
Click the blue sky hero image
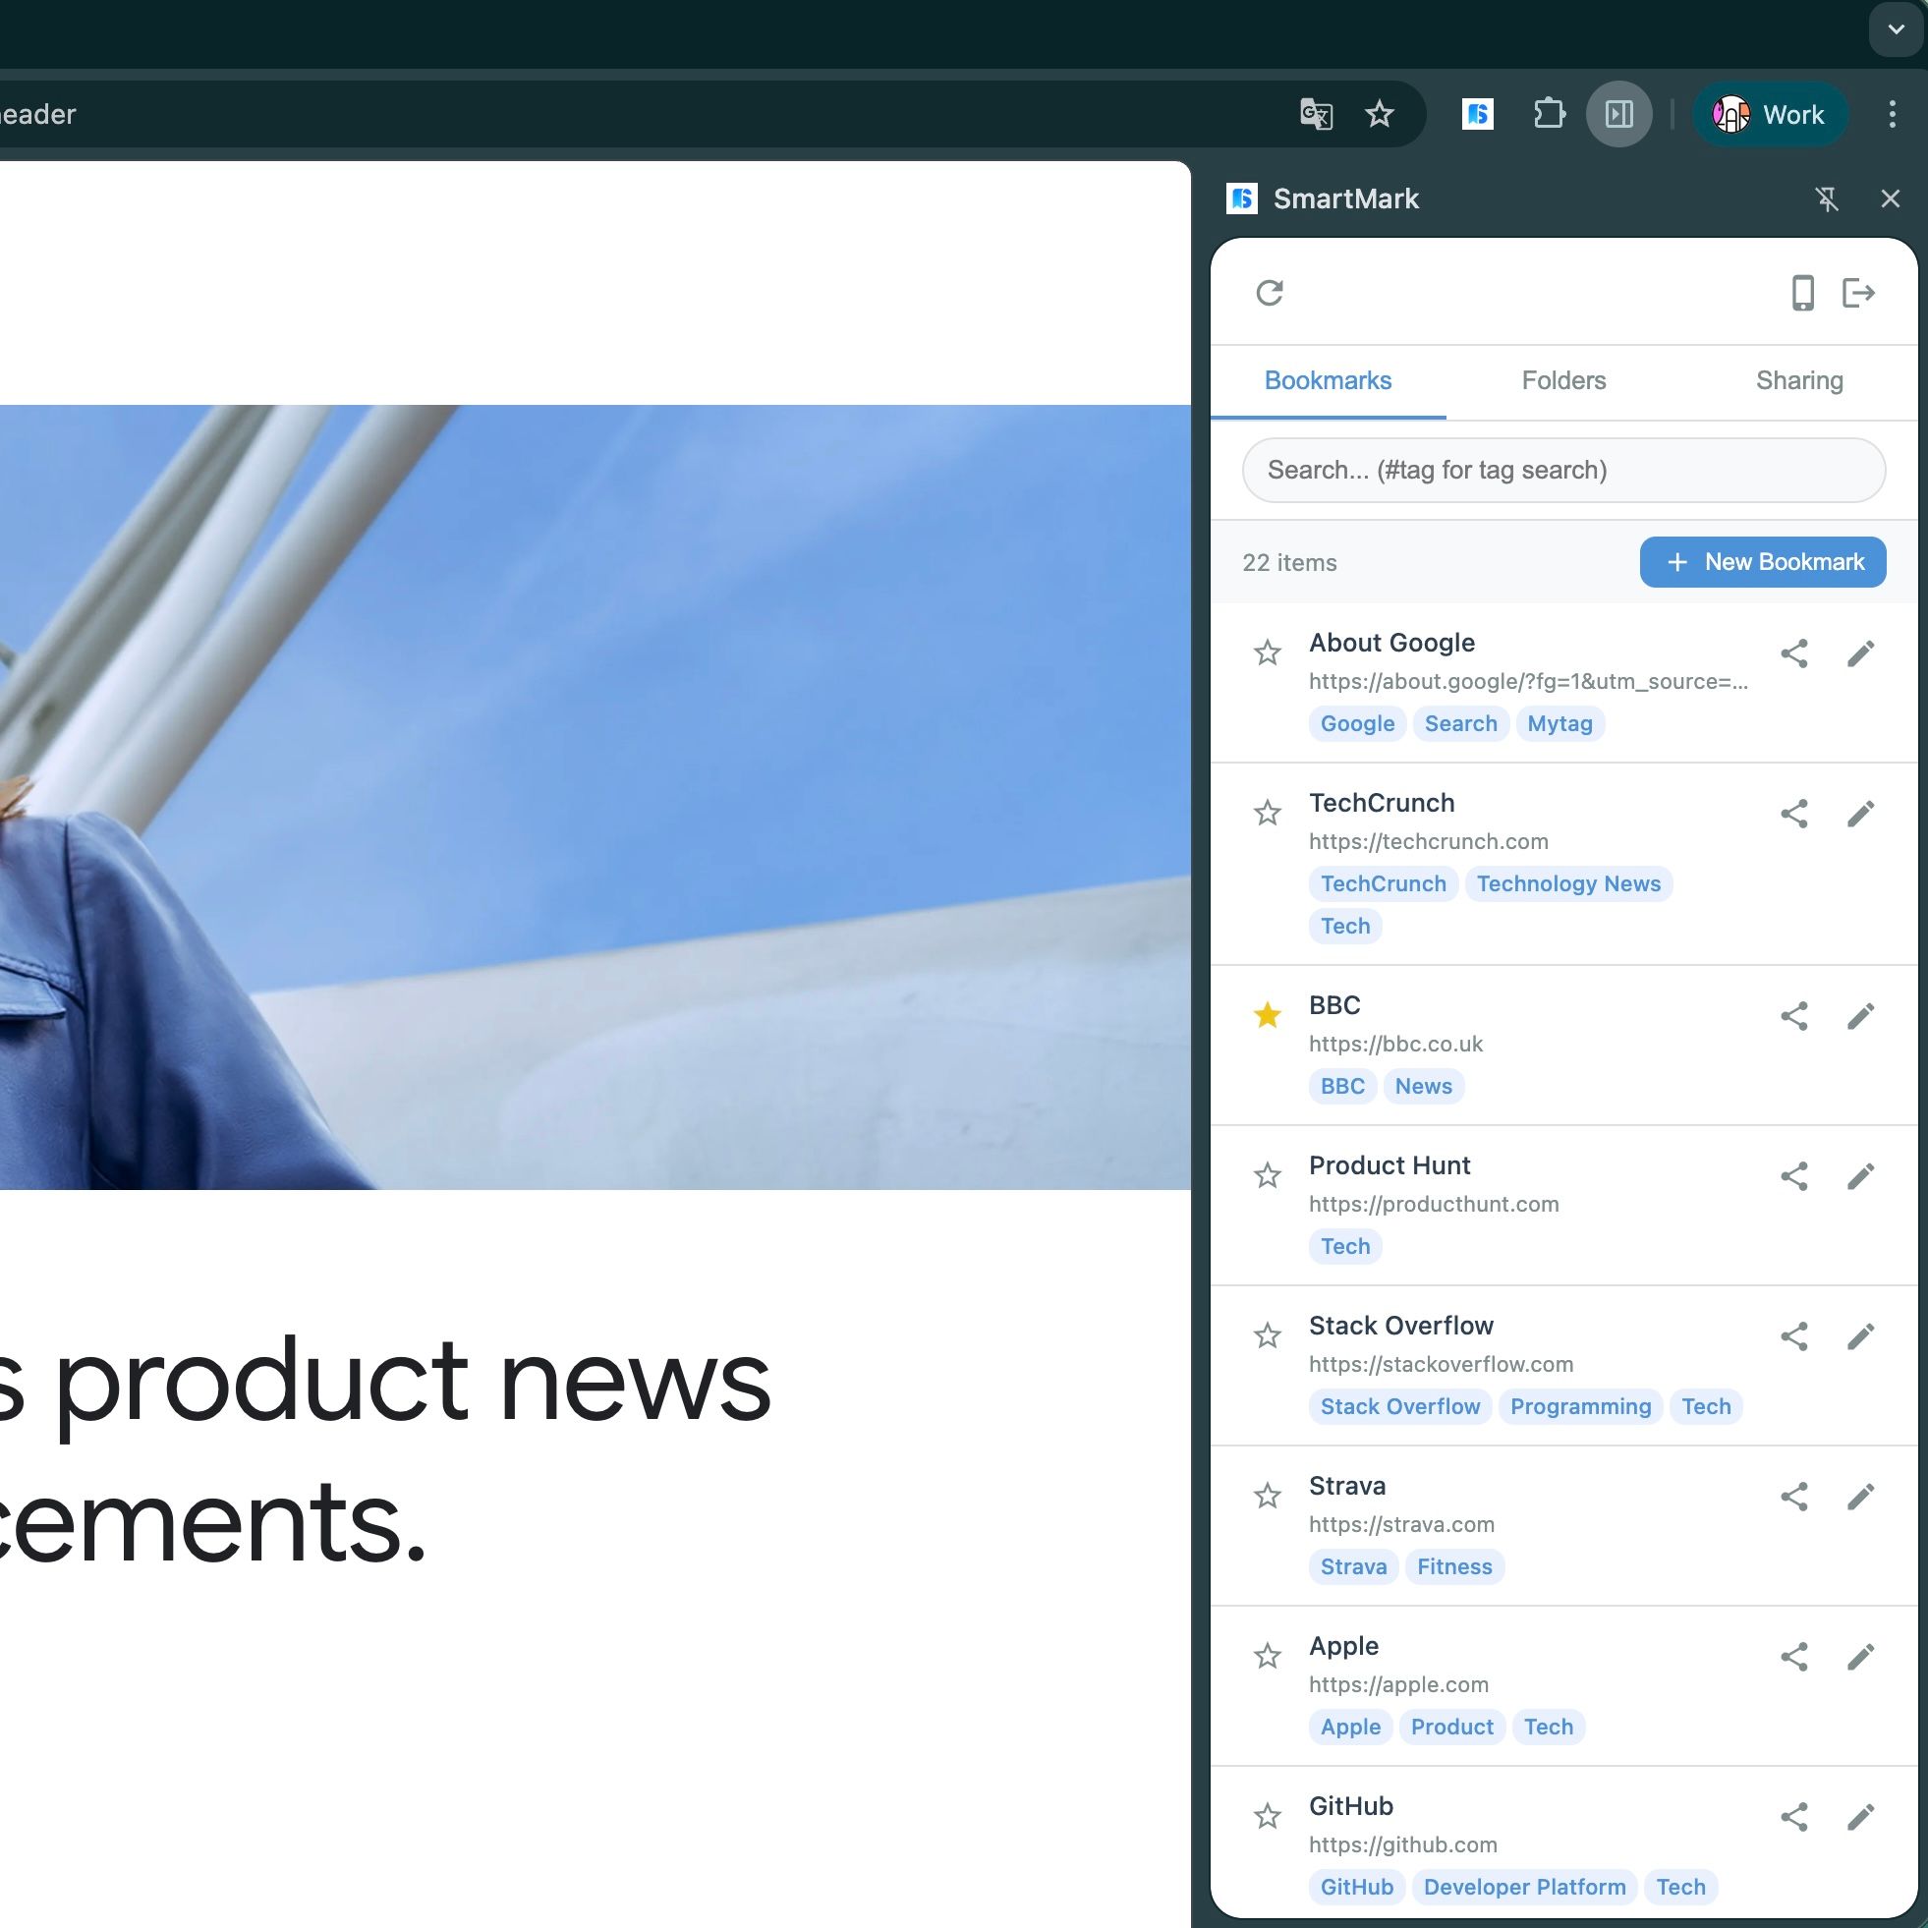point(595,797)
